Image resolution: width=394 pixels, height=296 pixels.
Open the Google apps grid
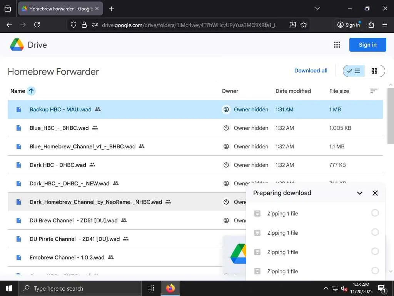(337, 45)
